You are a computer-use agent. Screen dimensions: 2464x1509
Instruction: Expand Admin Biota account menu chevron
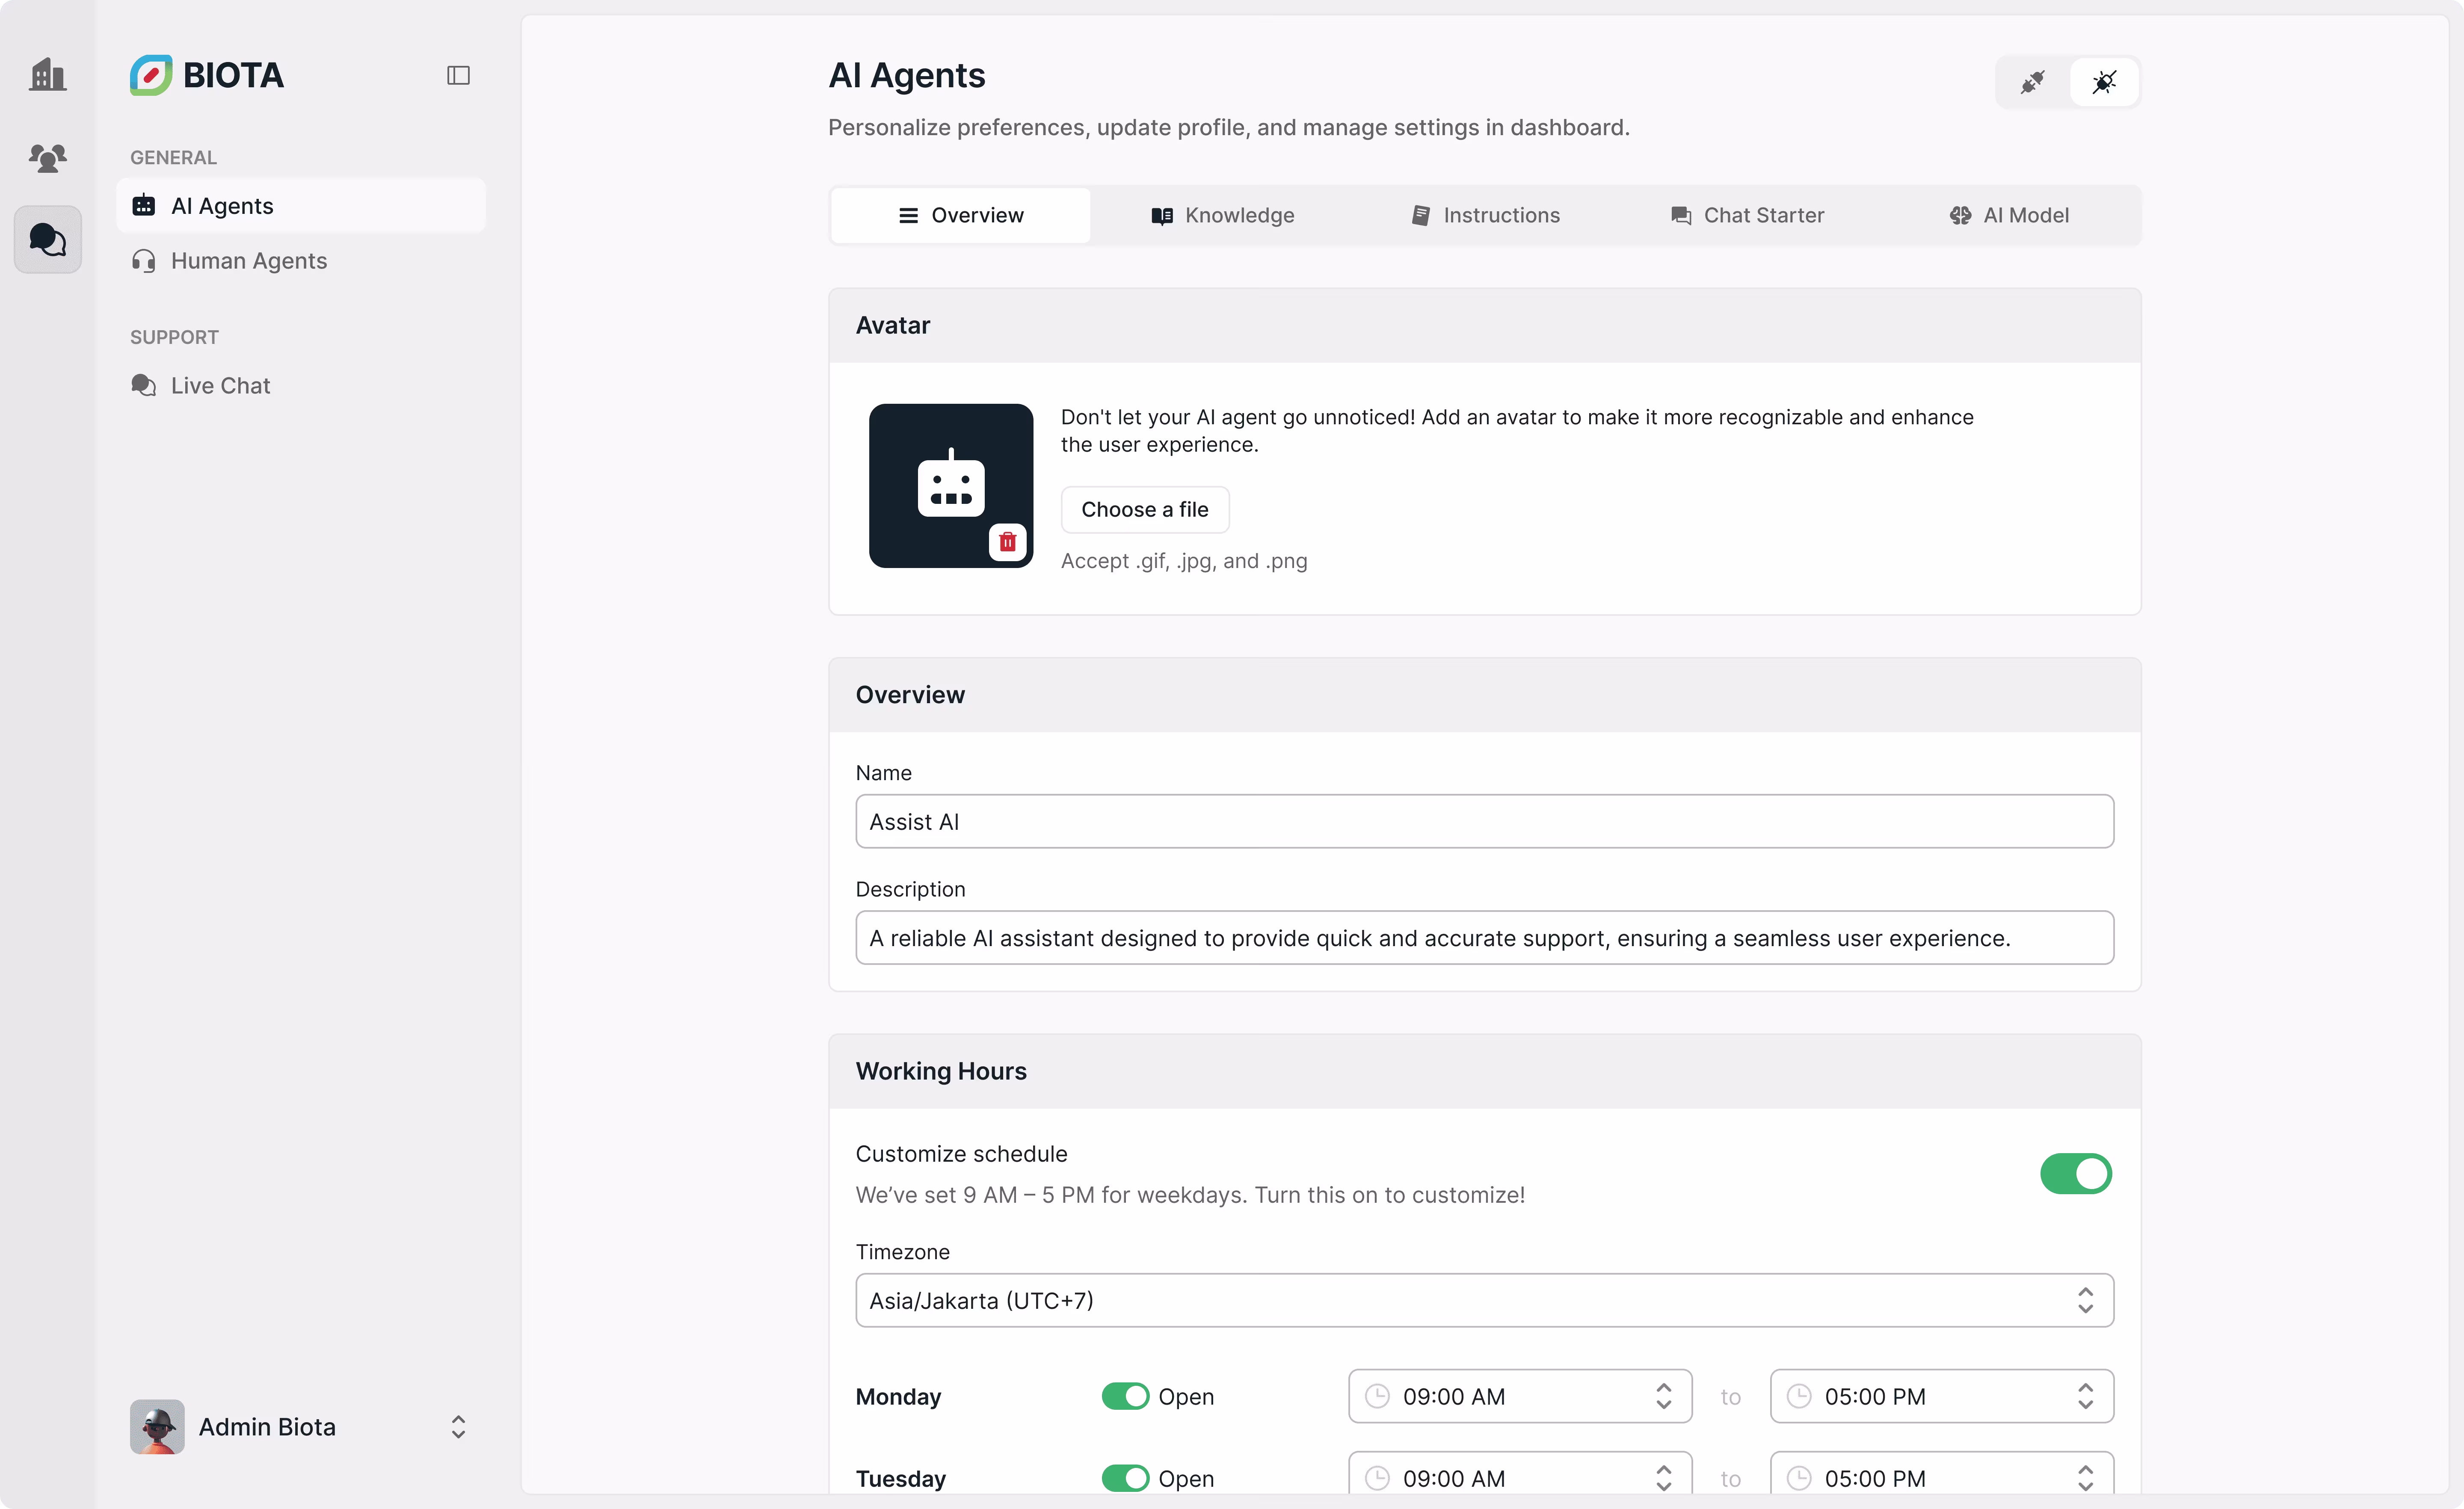point(458,1426)
